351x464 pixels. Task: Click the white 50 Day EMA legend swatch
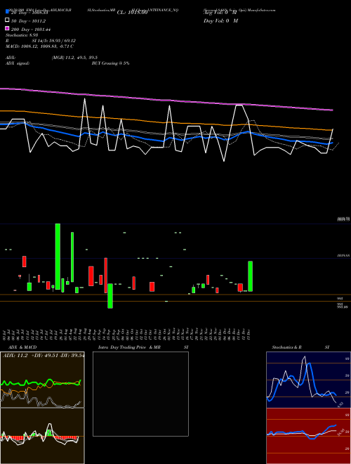[x=7, y=20]
